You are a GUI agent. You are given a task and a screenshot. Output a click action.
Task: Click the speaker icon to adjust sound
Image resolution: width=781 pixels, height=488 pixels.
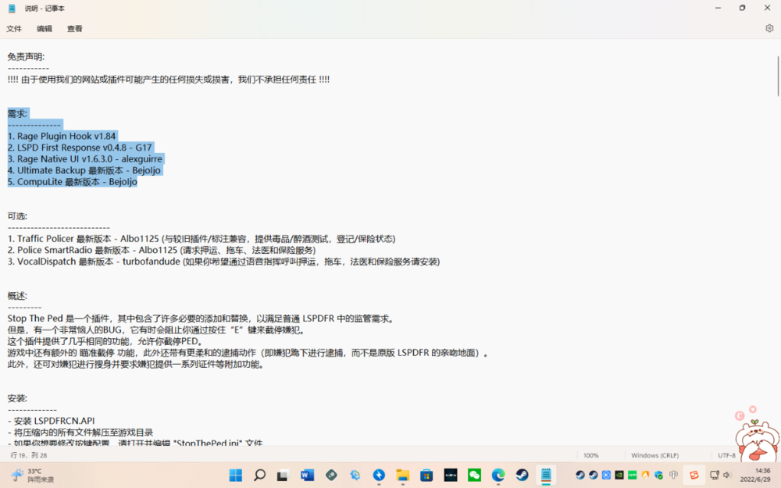pyautogui.click(x=727, y=474)
